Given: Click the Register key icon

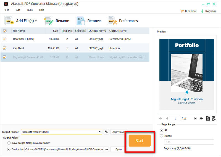Looking at the screenshot, I should click(202, 11).
